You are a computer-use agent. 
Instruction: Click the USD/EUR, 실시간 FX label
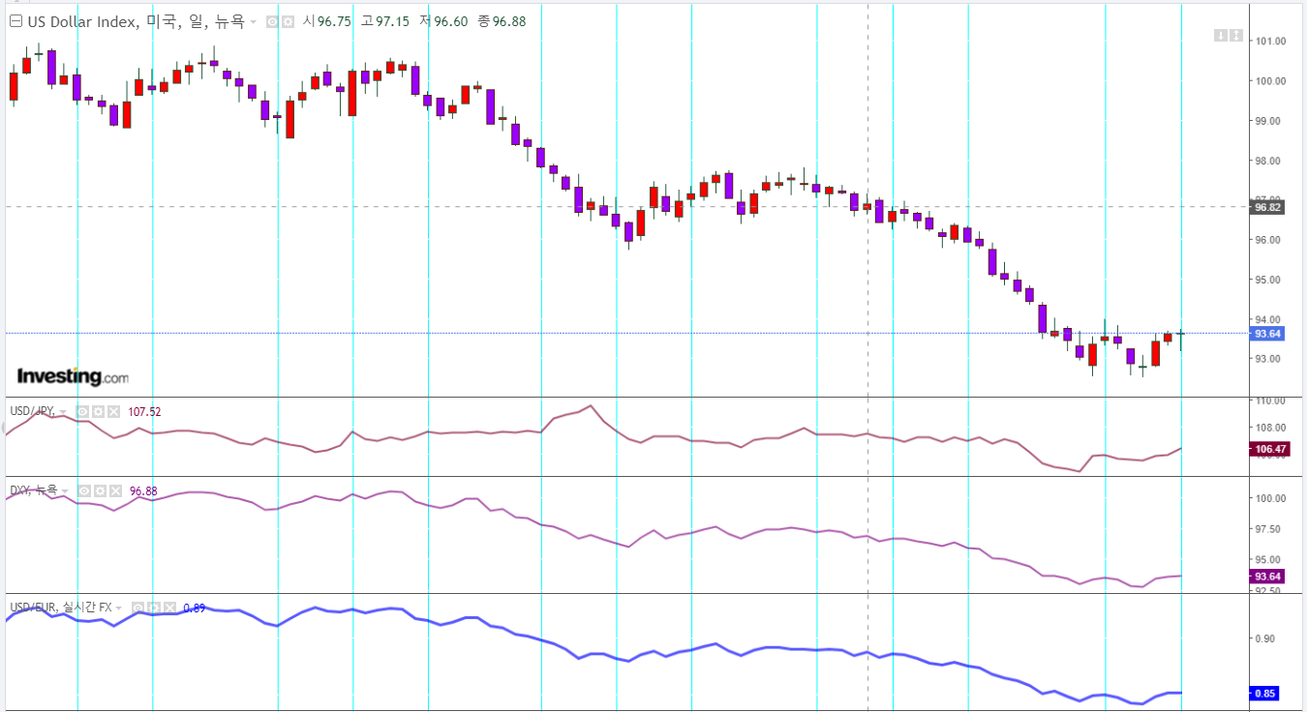coord(61,608)
